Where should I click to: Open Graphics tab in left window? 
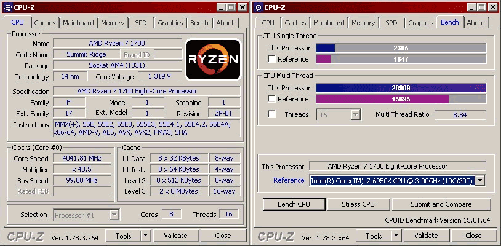click(x=170, y=23)
